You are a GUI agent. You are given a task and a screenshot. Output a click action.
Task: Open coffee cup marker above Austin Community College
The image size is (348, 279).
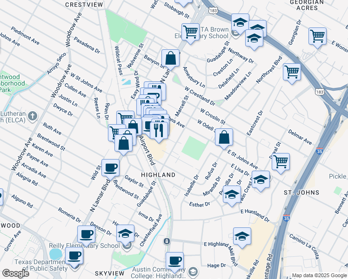point(174,260)
